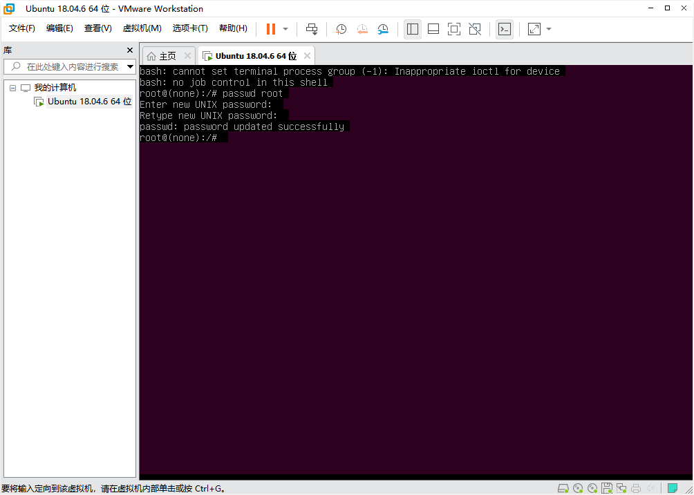The height and width of the screenshot is (495, 694).
Task: Collapse the 我的计算机 tree node
Action: (12, 88)
